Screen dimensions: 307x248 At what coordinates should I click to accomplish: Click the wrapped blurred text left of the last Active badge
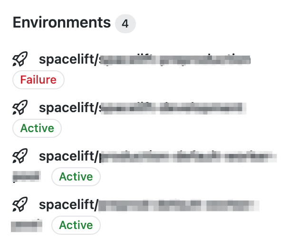pos(27,225)
